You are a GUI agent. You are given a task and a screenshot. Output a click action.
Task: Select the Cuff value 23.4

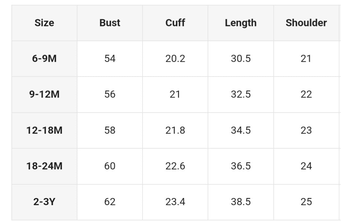click(x=175, y=202)
